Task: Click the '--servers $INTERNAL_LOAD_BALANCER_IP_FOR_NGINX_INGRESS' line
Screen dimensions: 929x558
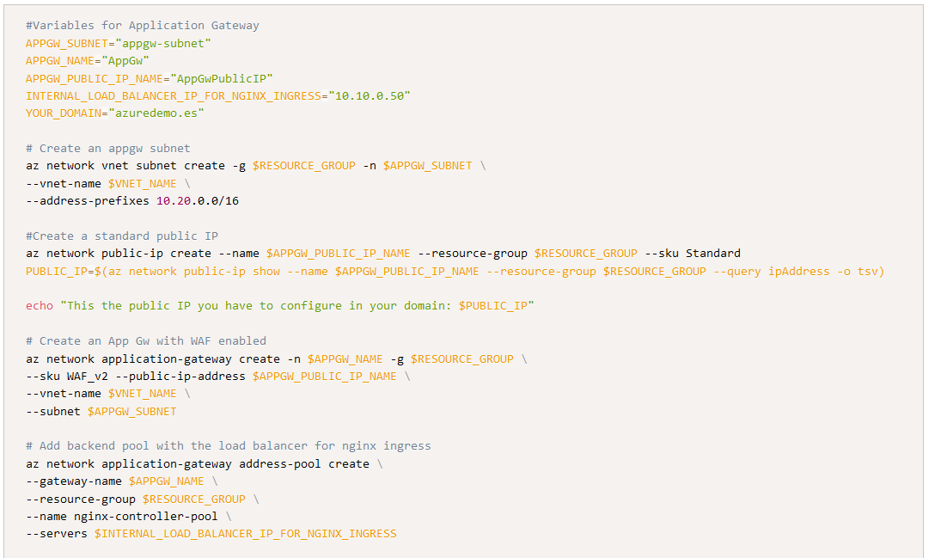Action: click(211, 534)
